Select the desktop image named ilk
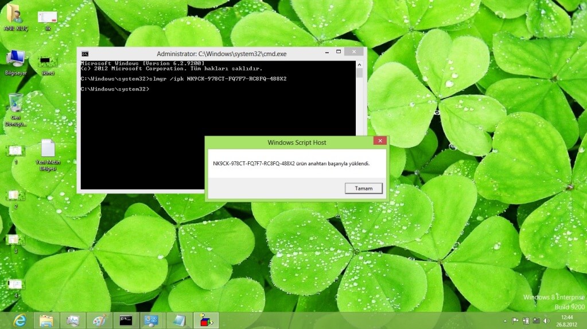The image size is (587, 329). [x=48, y=17]
